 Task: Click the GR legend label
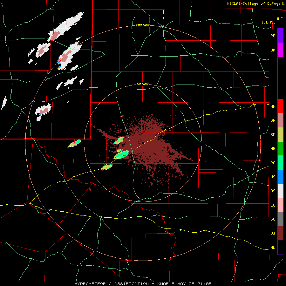coord(273,120)
